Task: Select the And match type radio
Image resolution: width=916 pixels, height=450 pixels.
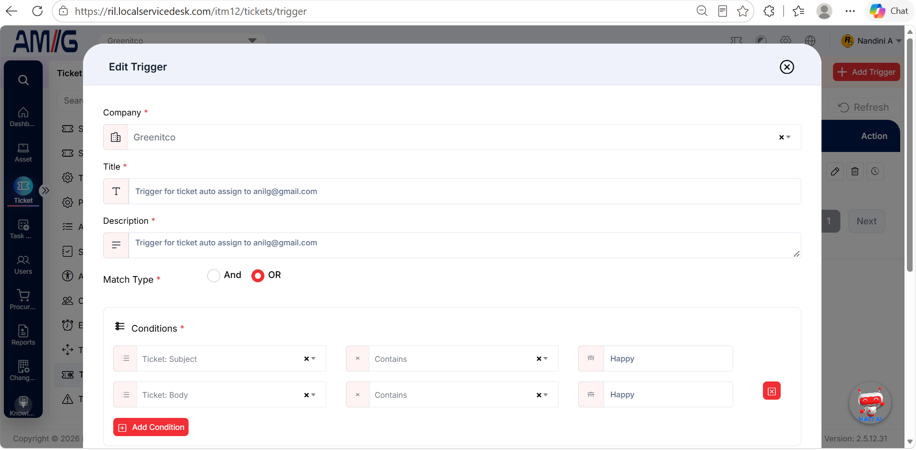Action: 214,276
